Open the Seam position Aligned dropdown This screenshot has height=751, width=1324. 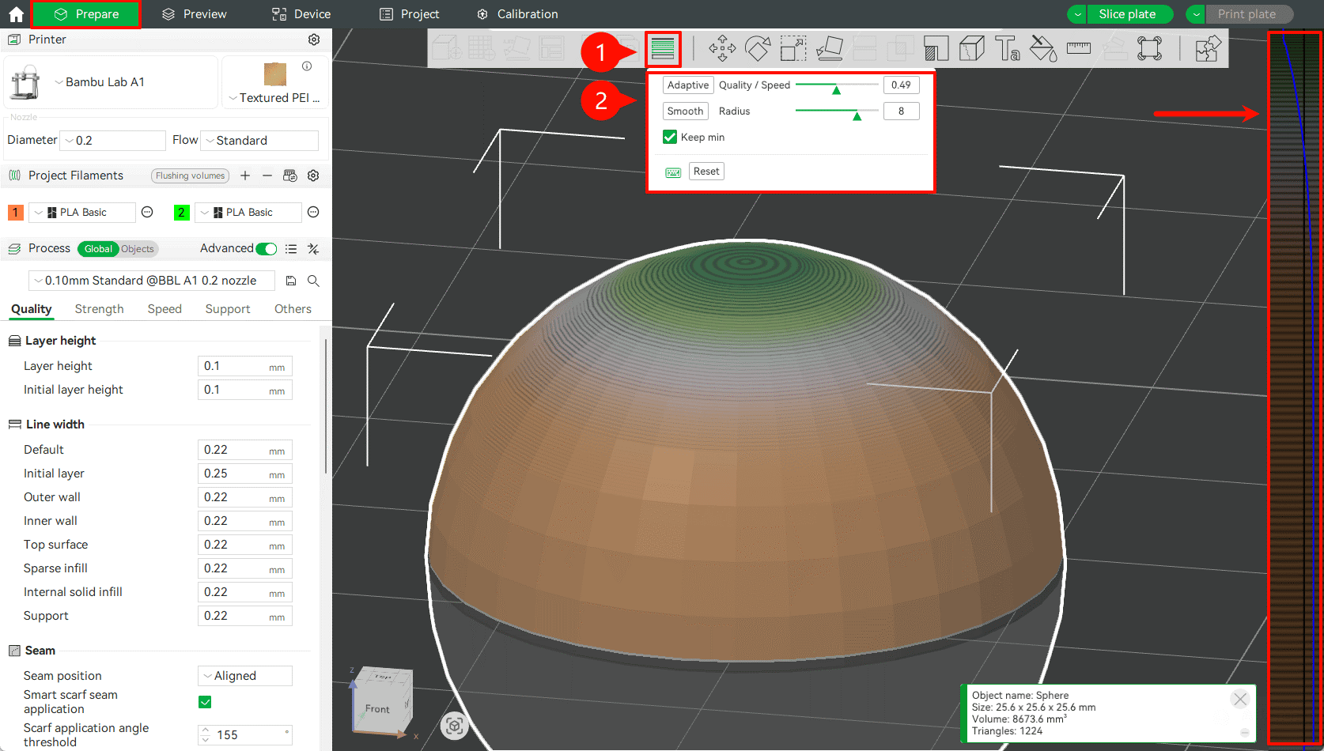click(x=244, y=676)
